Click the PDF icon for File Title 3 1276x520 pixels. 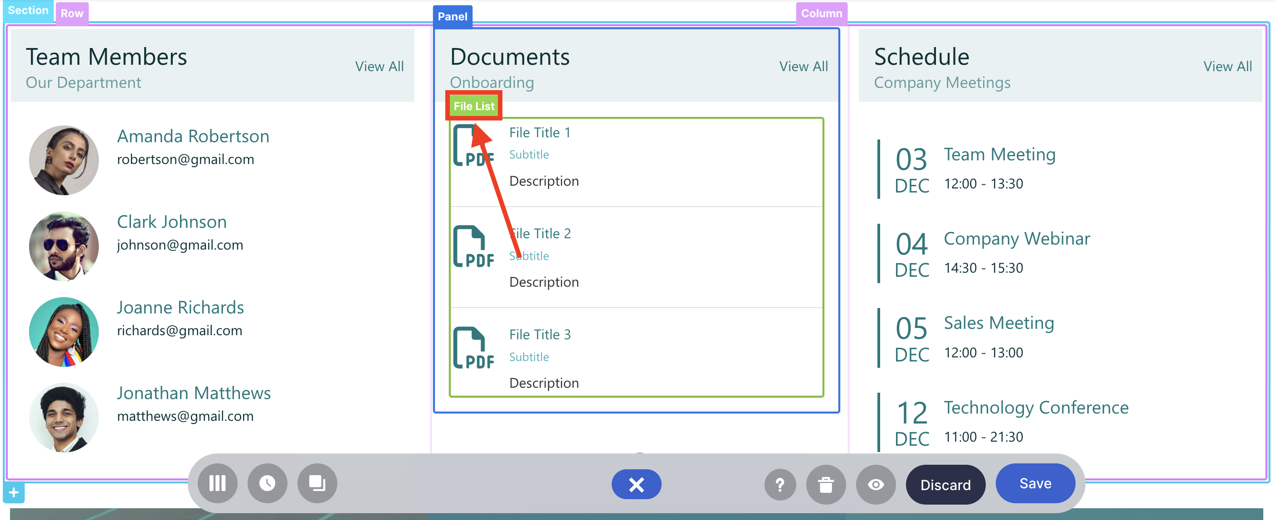473,348
